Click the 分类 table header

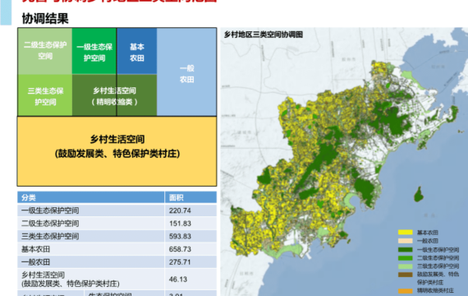tap(91, 197)
